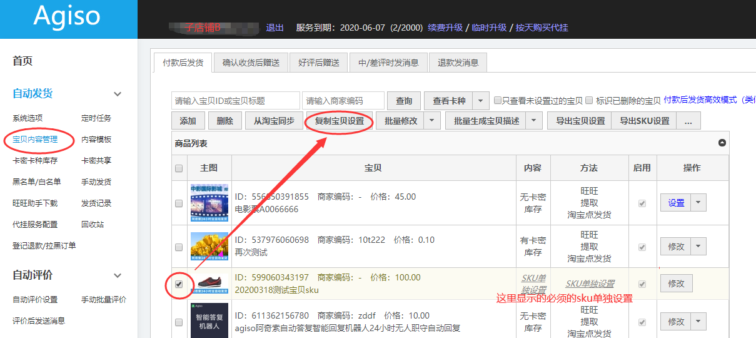
Task: Collapse the 自动发货 sidebar section
Action: 117,94
